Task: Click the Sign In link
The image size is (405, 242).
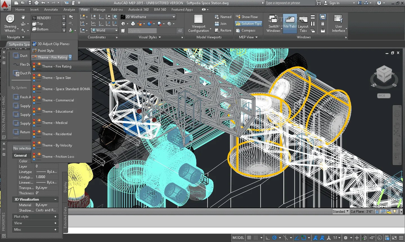Action: pos(334,3)
